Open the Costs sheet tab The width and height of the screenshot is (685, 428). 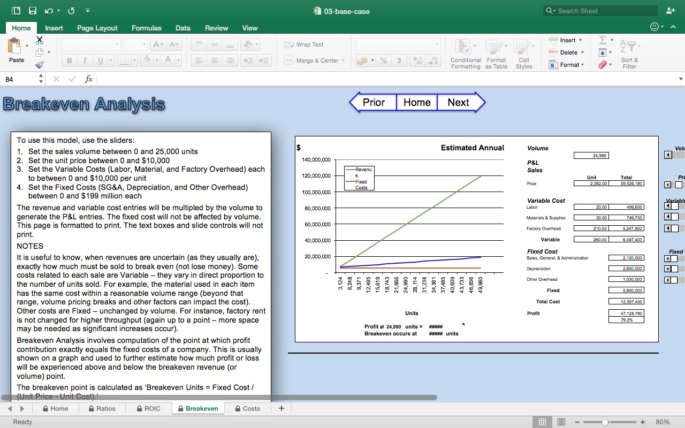point(247,408)
